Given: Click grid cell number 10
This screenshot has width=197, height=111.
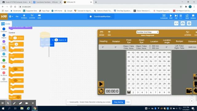Looking at the screenshot, I should (169, 92).
